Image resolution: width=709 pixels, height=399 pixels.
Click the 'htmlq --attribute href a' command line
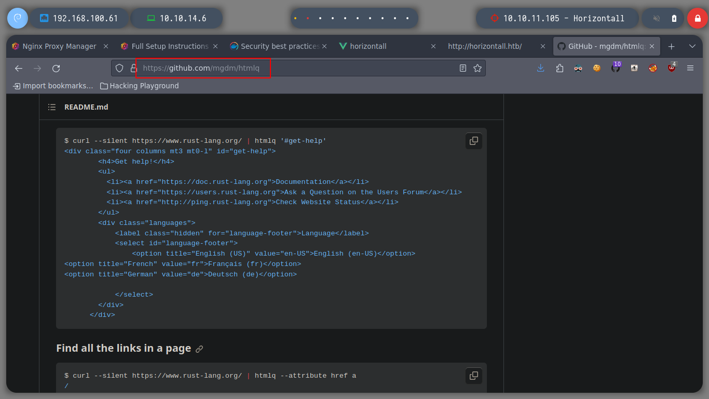[x=210, y=376]
